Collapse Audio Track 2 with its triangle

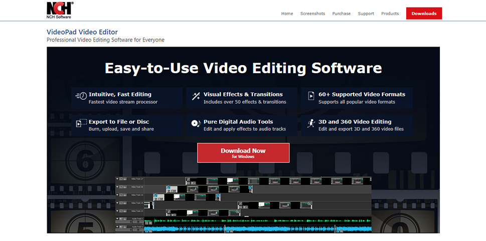pos(117,227)
